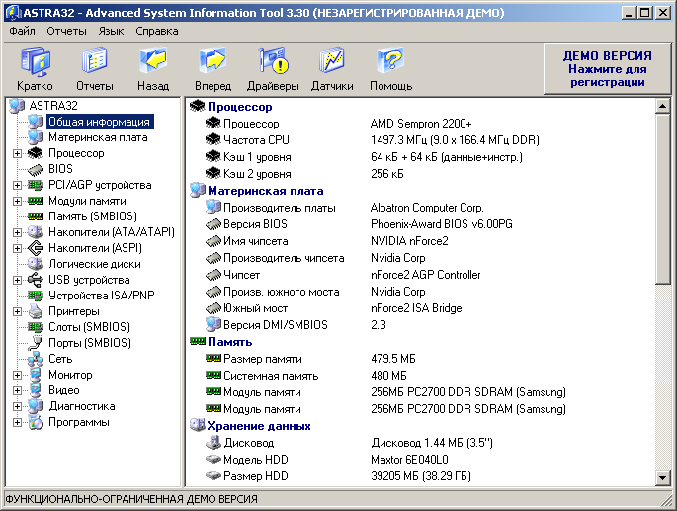Expand the Видео tree node
This screenshot has width=677, height=511.
coord(17,391)
